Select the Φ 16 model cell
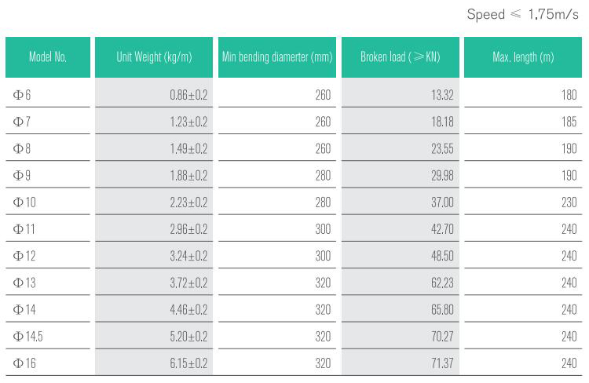Screen dimensions: 589x383 24,363
